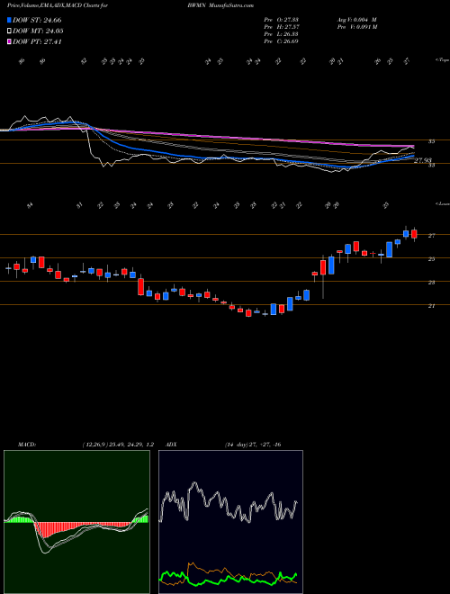Viewport: 450px width, 594px height.
Task: Click the Pre V: 0.091 M volume text
Action: click(357, 27)
